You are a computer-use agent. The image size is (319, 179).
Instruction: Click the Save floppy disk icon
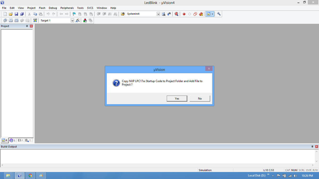click(x=16, y=14)
